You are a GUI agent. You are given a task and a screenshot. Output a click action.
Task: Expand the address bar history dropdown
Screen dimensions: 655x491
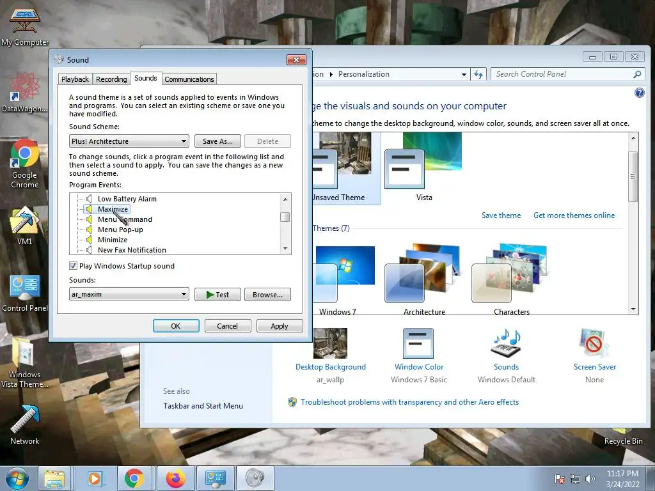tap(464, 74)
